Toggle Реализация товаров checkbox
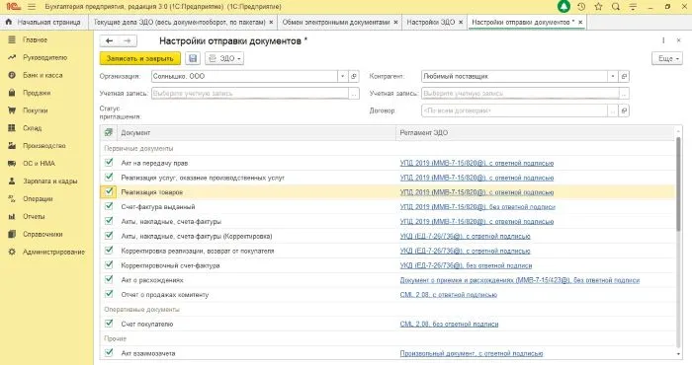The width and height of the screenshot is (692, 365). click(109, 191)
